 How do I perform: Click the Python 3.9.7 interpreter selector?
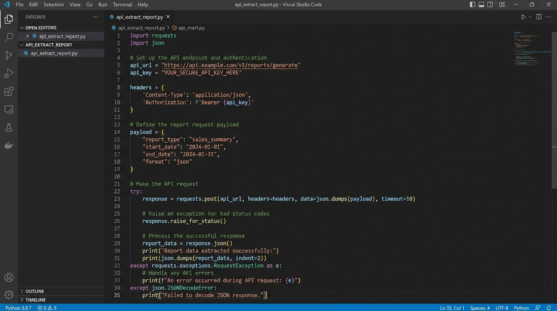click(19, 308)
